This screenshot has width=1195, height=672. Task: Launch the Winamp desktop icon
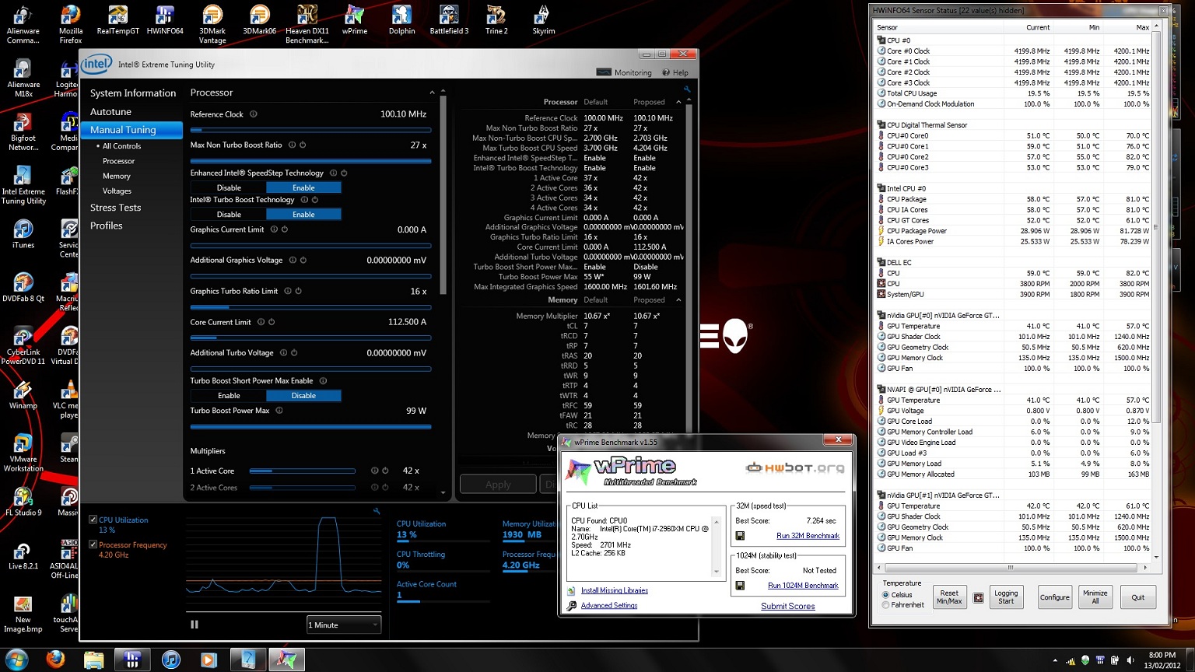tap(23, 395)
